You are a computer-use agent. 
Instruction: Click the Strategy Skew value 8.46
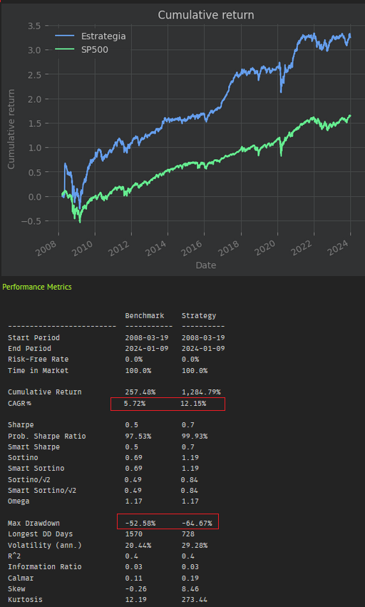(x=190, y=588)
